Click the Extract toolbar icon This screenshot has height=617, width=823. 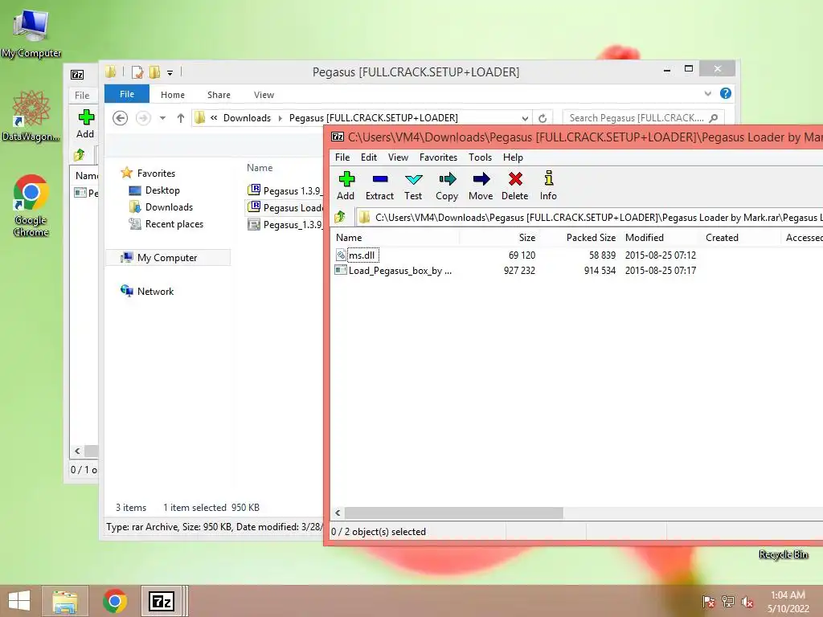379,186
